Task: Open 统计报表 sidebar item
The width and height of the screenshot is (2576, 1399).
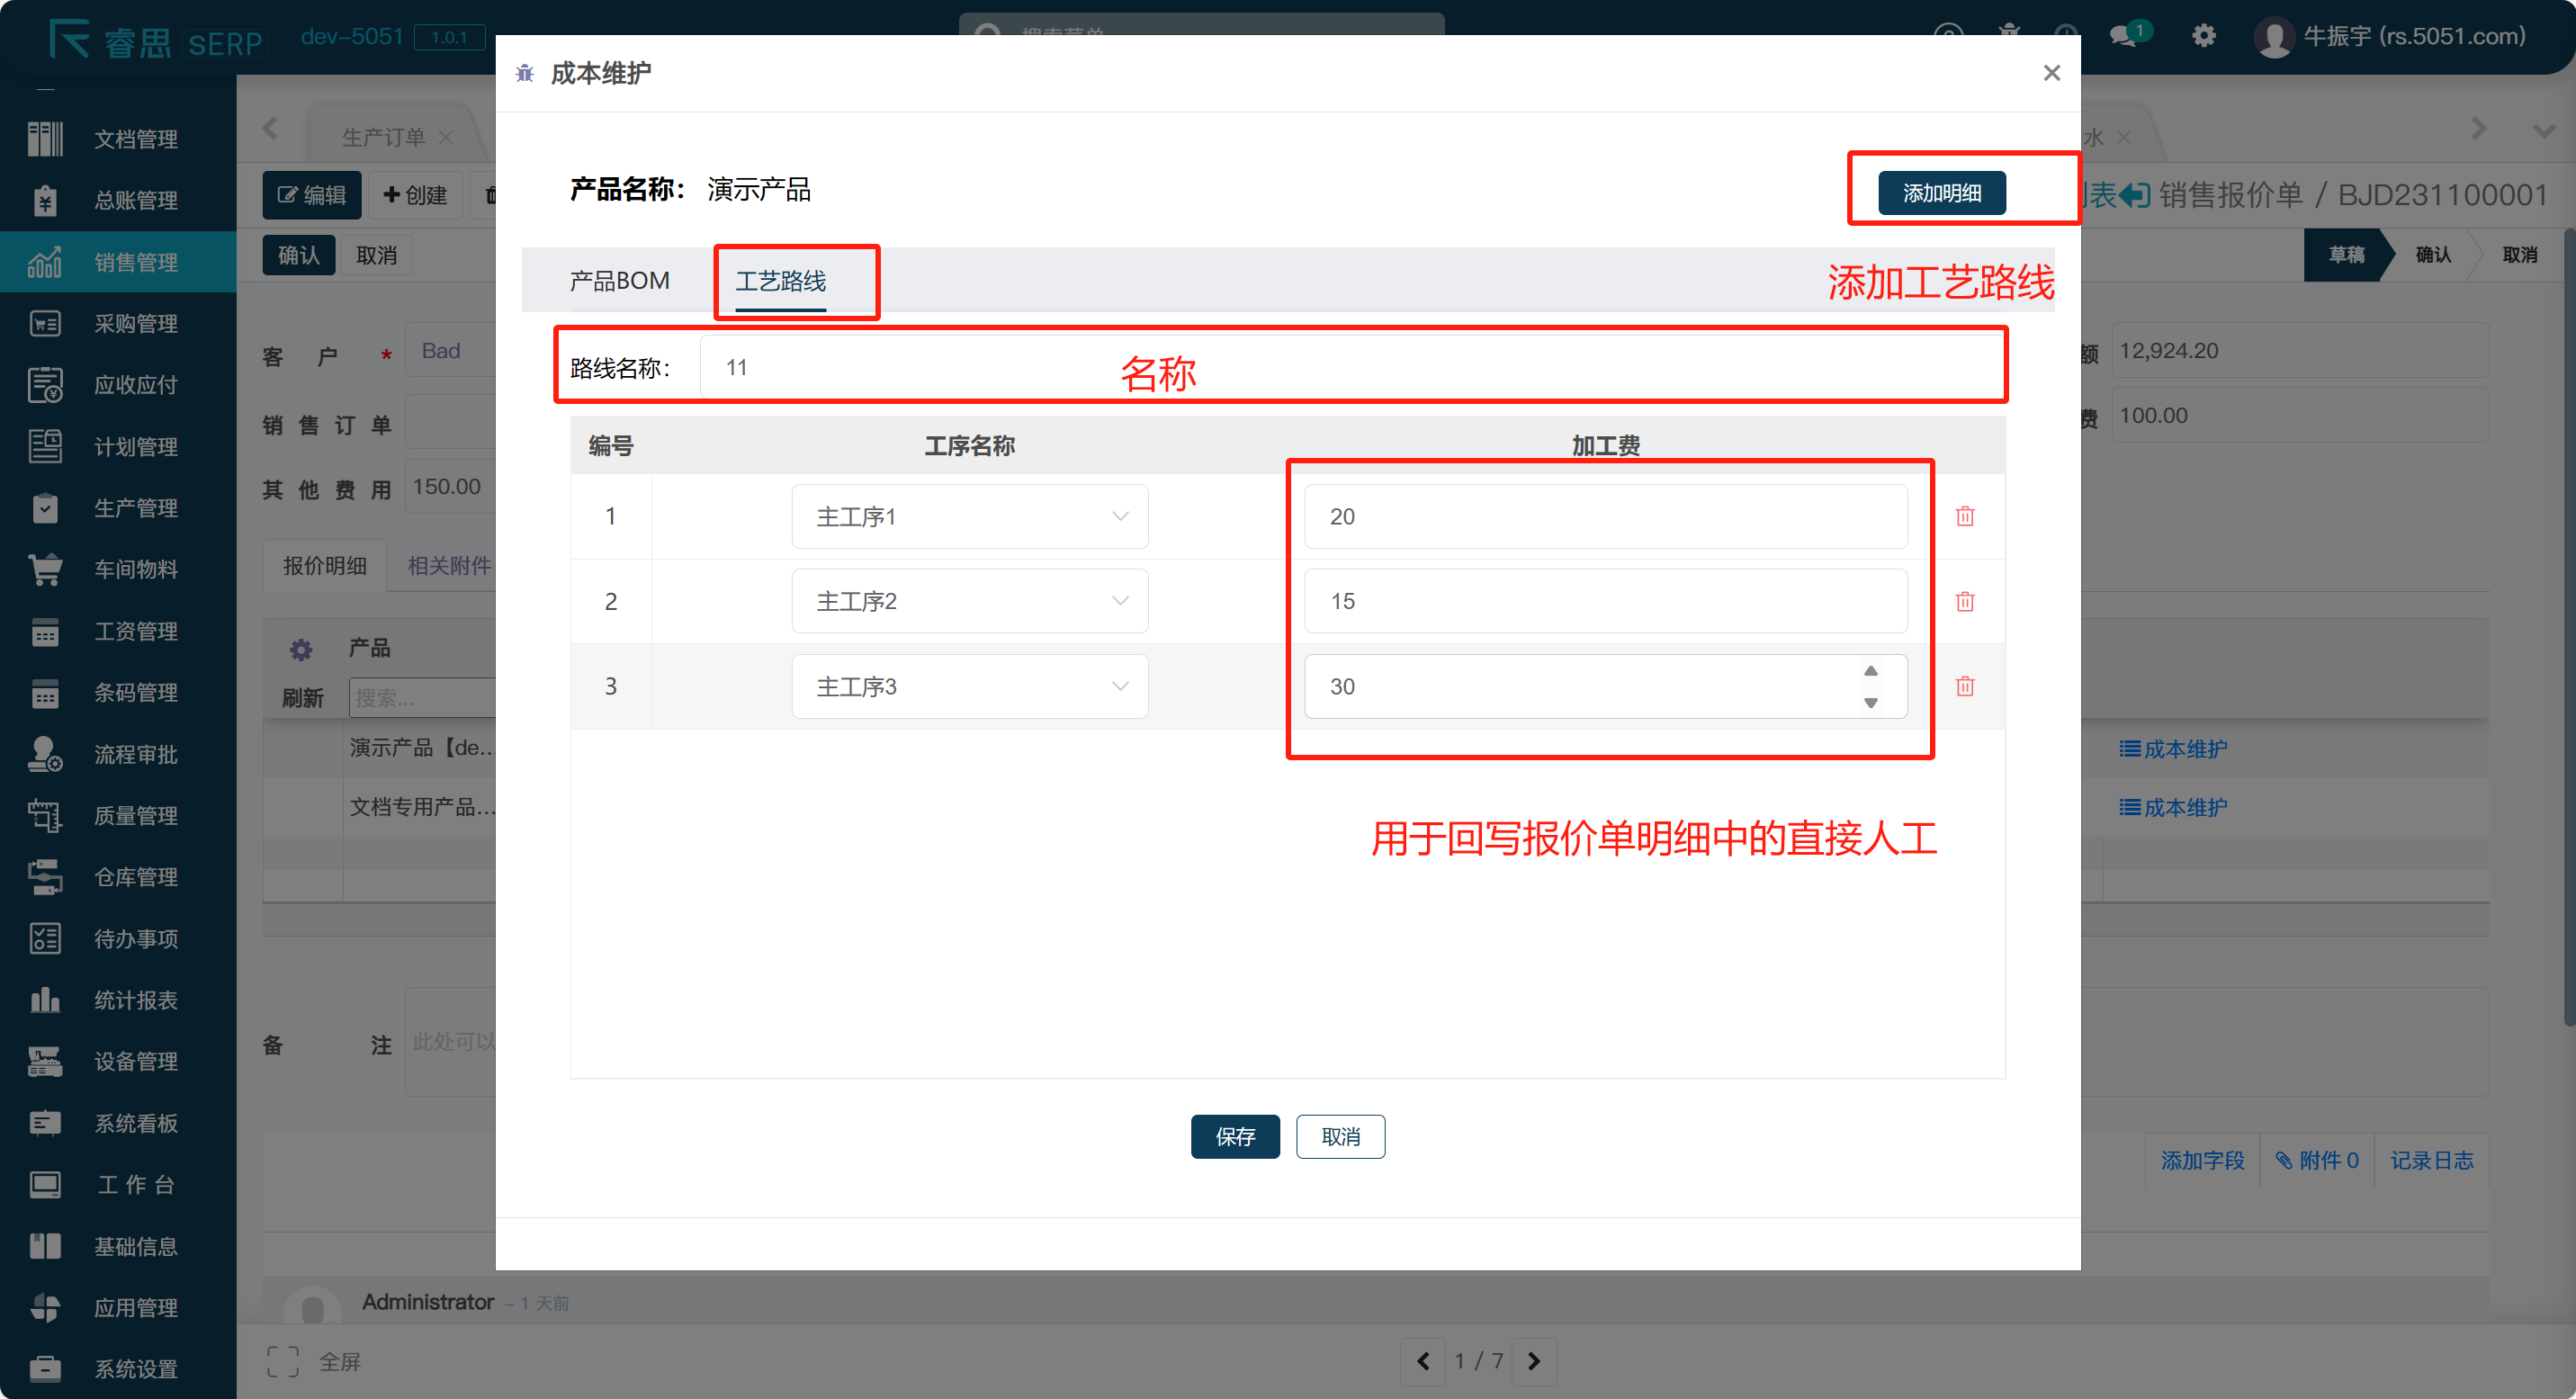Action: point(135,1000)
